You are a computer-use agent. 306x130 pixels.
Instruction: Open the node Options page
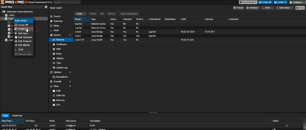click(x=60, y=58)
